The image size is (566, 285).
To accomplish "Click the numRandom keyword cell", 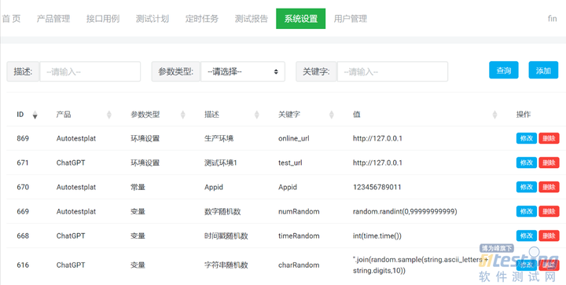I will point(299,211).
